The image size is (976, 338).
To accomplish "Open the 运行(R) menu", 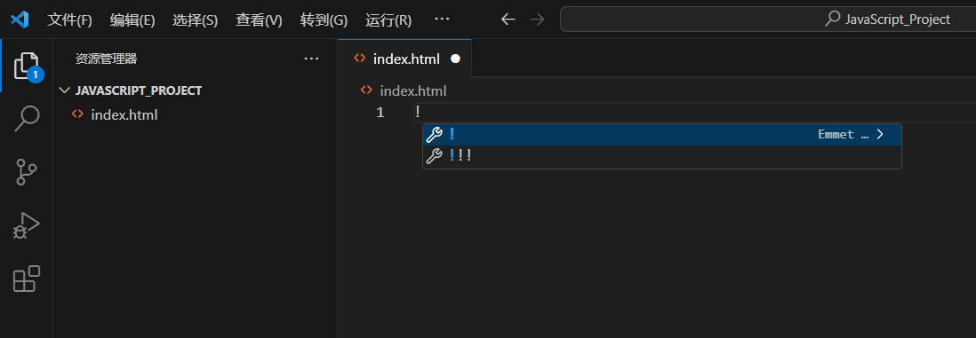I will (x=388, y=20).
